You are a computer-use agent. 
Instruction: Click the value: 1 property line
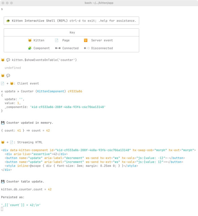point(13,103)
